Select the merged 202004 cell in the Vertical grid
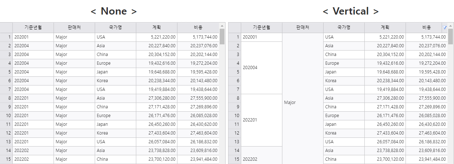The width and height of the screenshot is (454, 164). coord(262,68)
